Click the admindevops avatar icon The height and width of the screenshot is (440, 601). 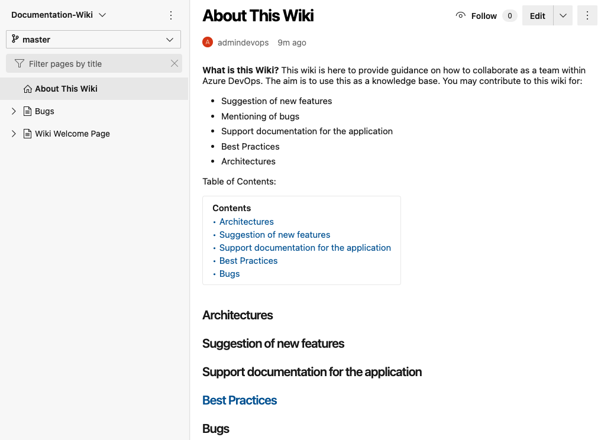tap(208, 43)
